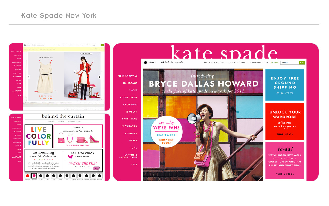Click Shop Now on red wardrobe banner

pyautogui.click(x=285, y=134)
